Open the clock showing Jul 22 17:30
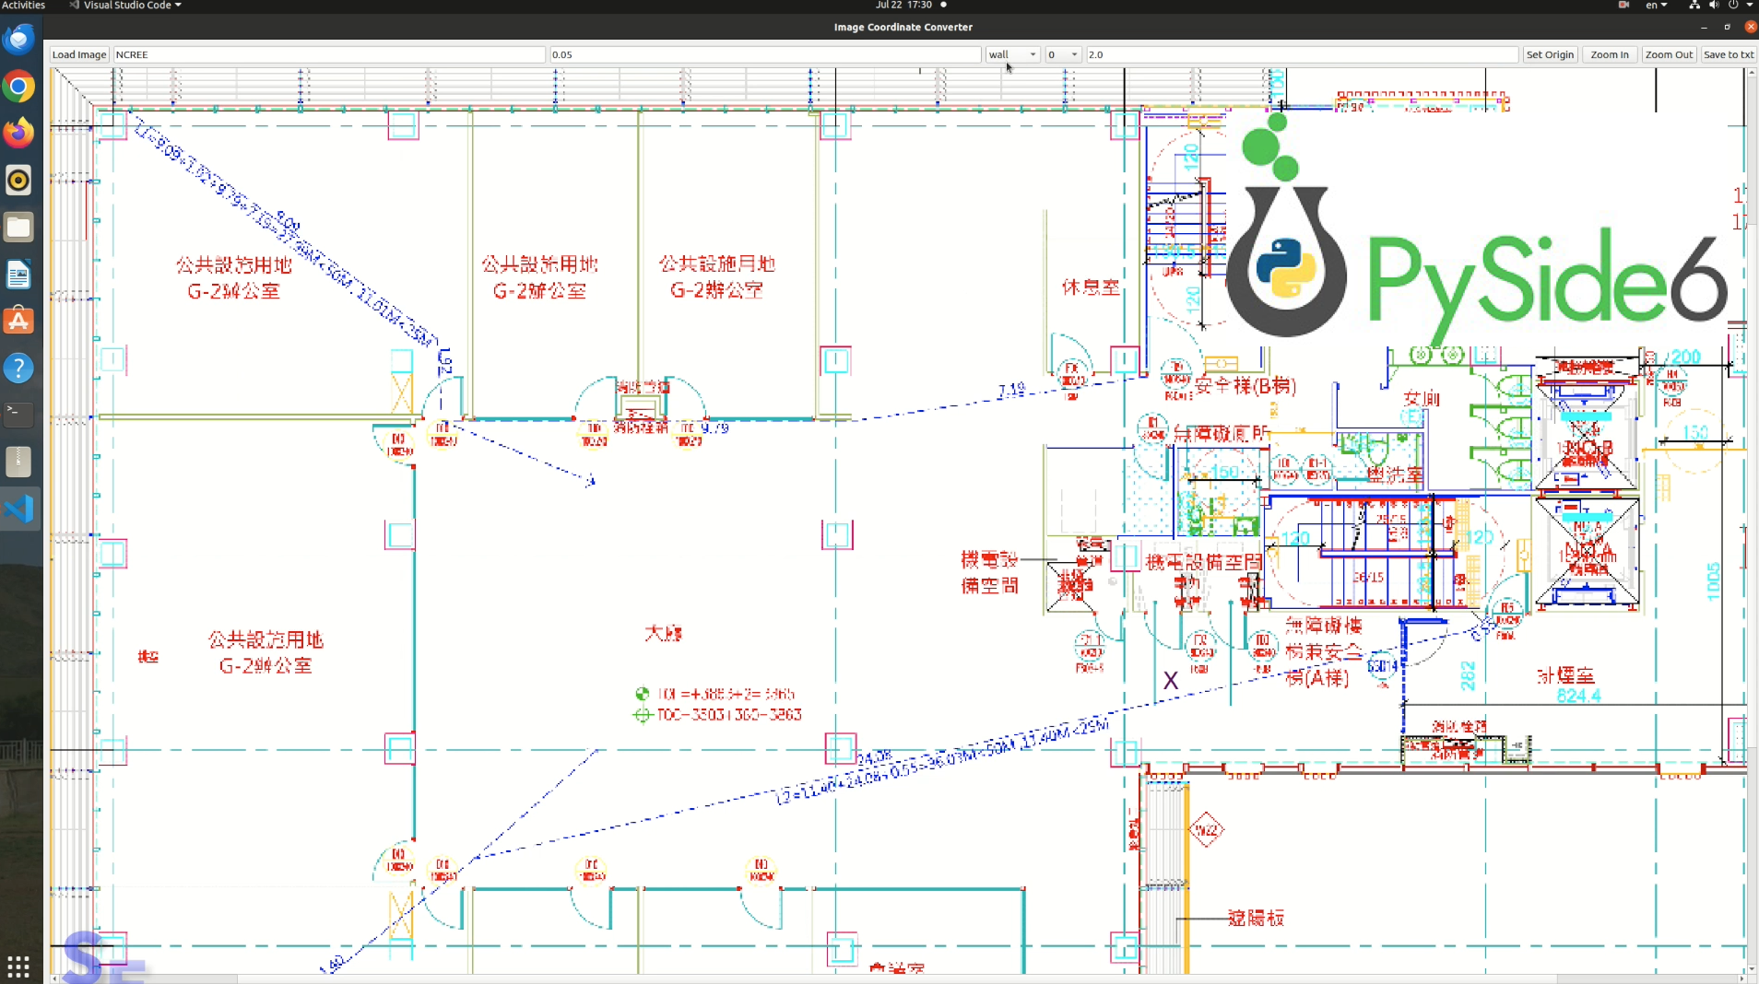Image resolution: width=1759 pixels, height=984 pixels. pos(903,5)
